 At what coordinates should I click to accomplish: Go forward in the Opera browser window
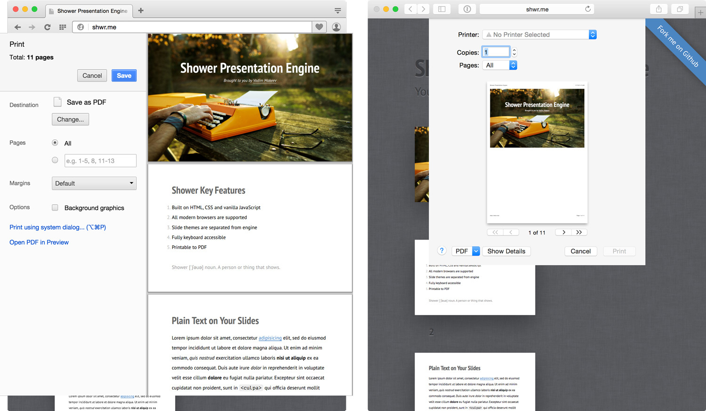coord(32,27)
